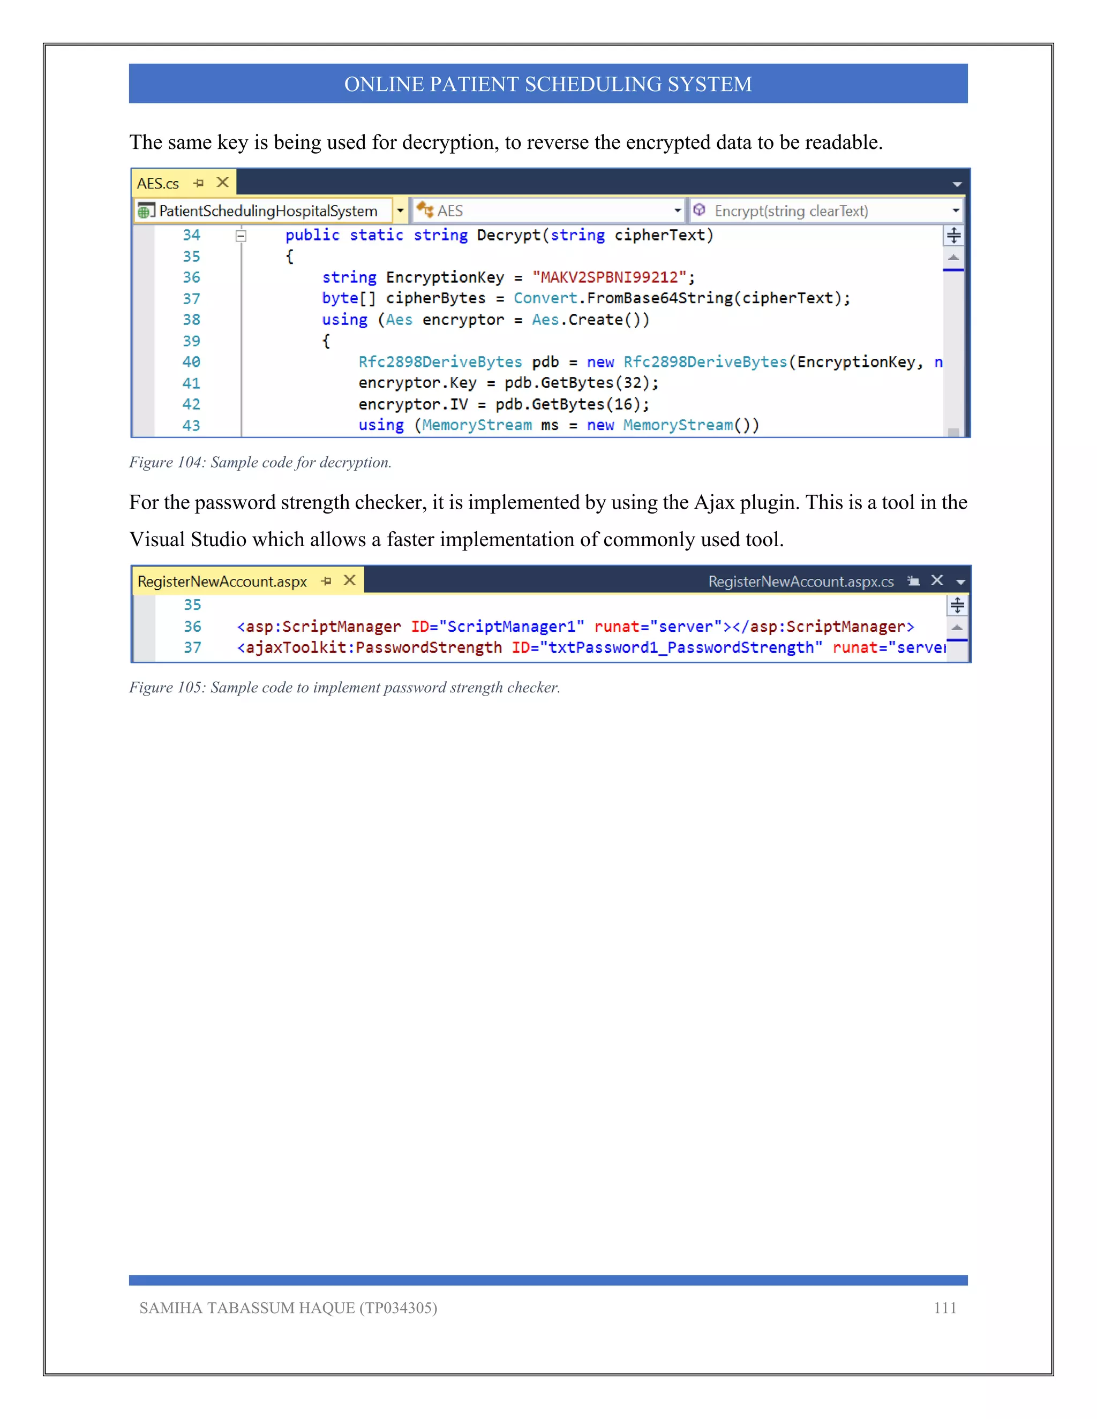Open the RegisterNewAccount.aspx.cs preview tab
Screen dimensions: 1097x1419
coord(801,582)
